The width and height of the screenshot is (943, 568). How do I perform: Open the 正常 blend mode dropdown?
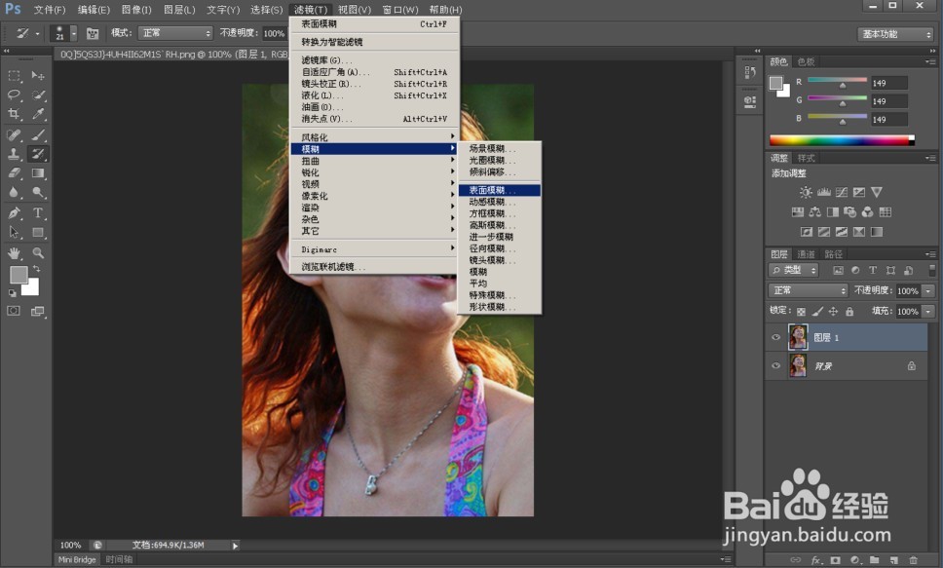click(809, 291)
